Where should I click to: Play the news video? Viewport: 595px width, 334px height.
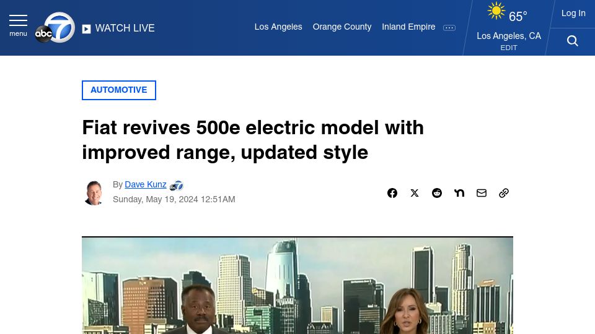(297, 286)
